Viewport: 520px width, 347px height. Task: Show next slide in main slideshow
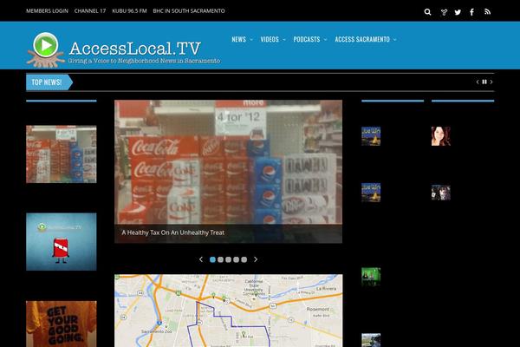[x=256, y=259]
